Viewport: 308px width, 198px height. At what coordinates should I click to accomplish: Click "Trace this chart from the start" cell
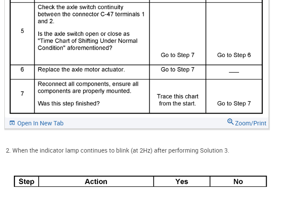pos(177,100)
